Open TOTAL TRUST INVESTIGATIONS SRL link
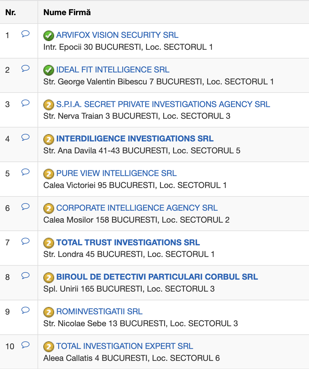Viewport: 309px width, 369px height. [x=128, y=242]
